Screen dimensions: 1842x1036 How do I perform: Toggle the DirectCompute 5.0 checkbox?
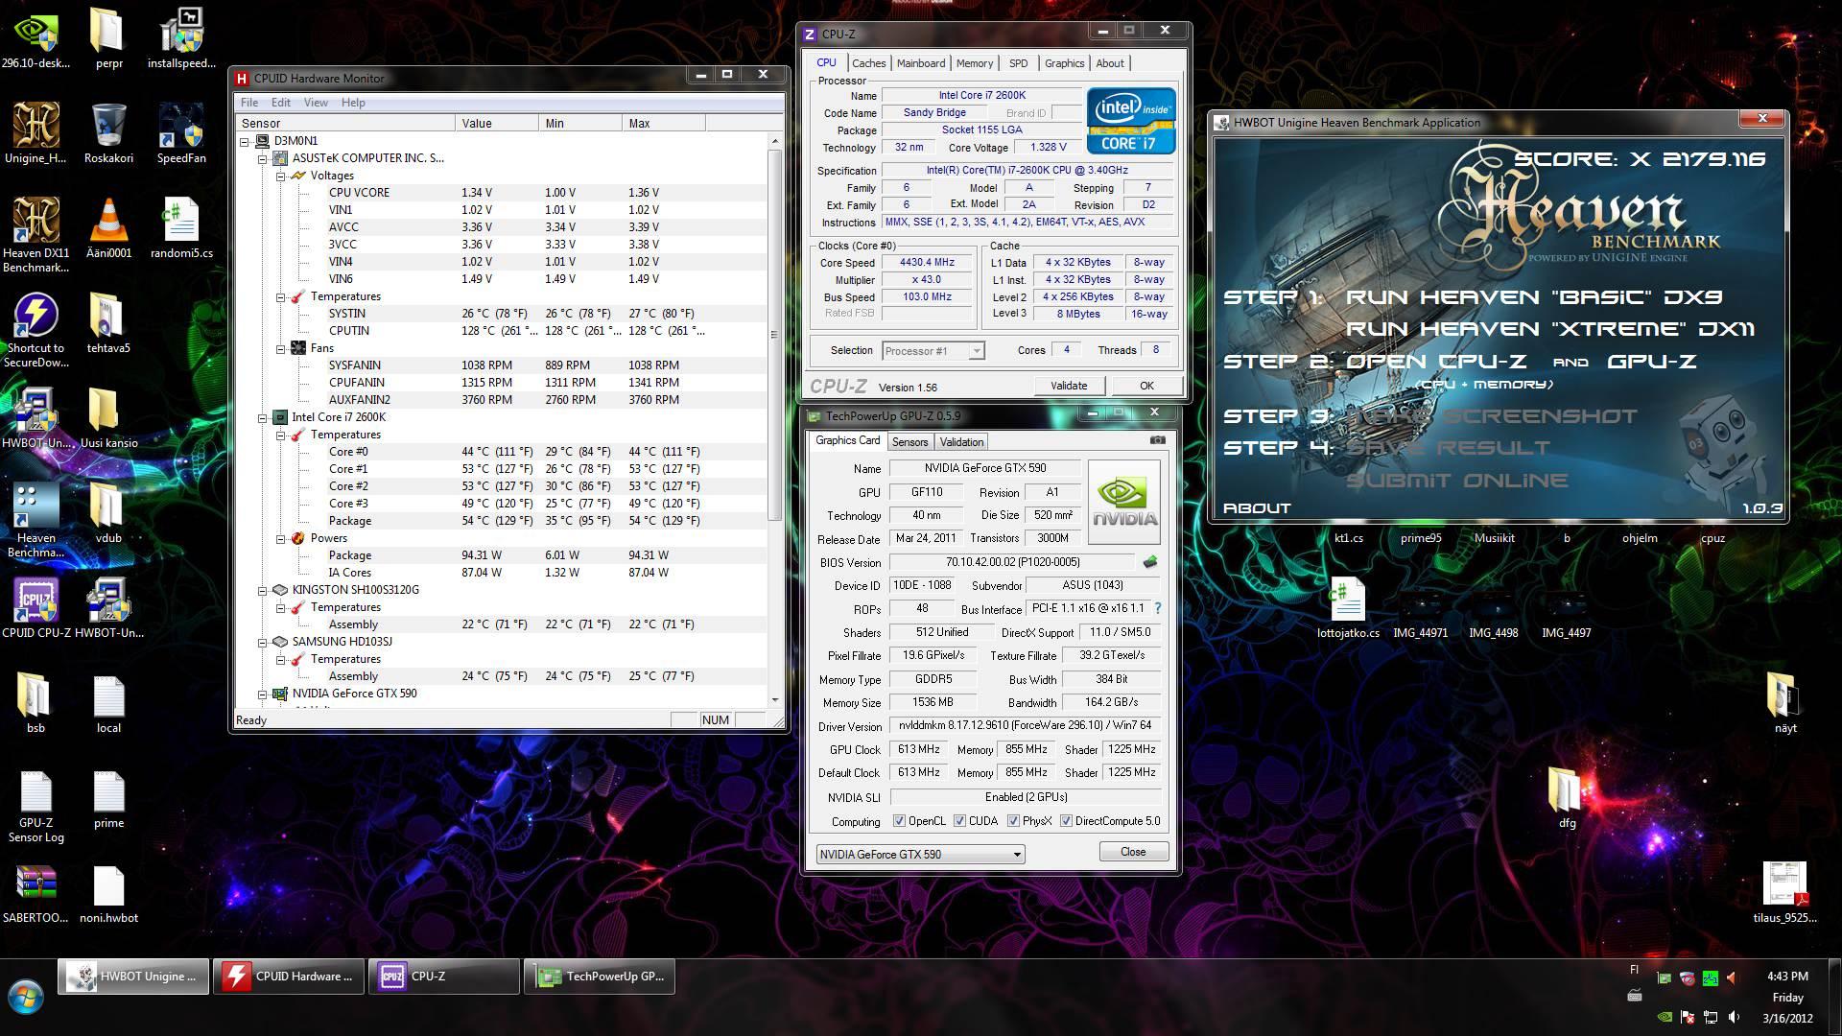point(1066,821)
